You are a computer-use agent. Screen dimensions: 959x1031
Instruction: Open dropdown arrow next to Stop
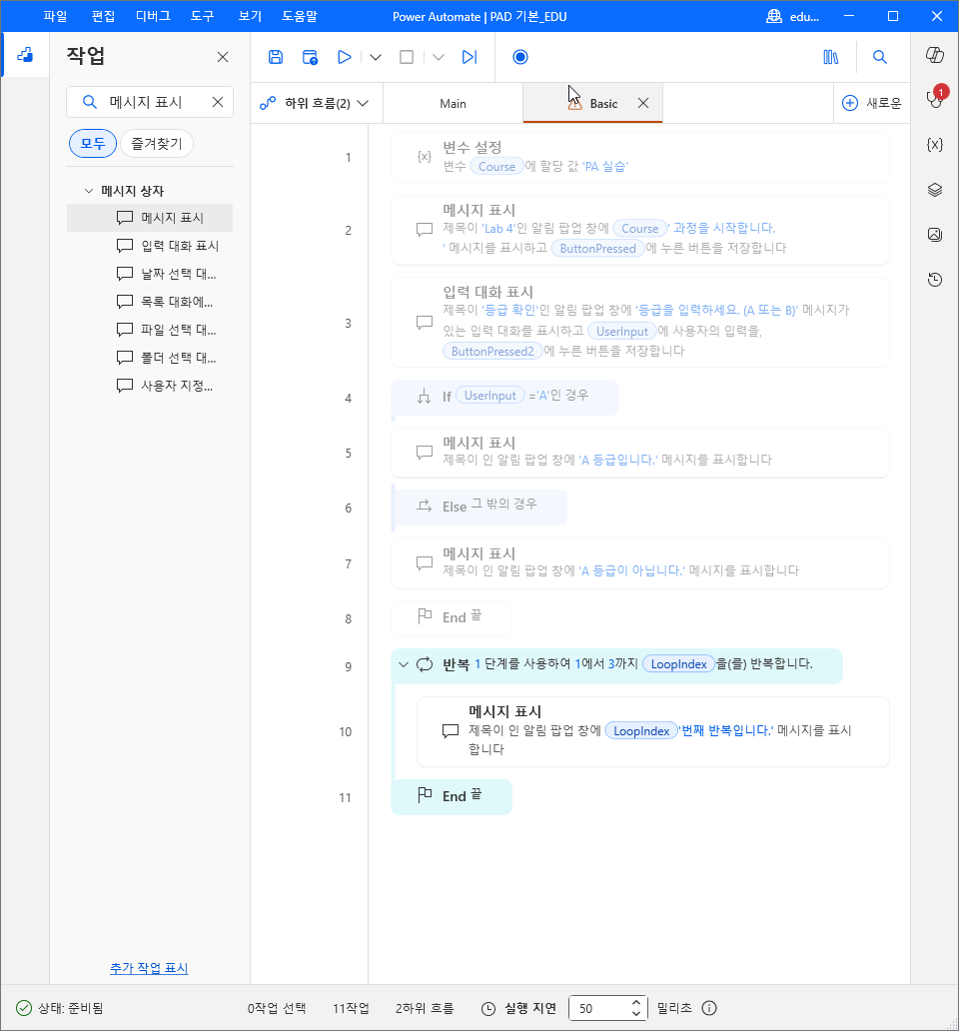click(439, 57)
